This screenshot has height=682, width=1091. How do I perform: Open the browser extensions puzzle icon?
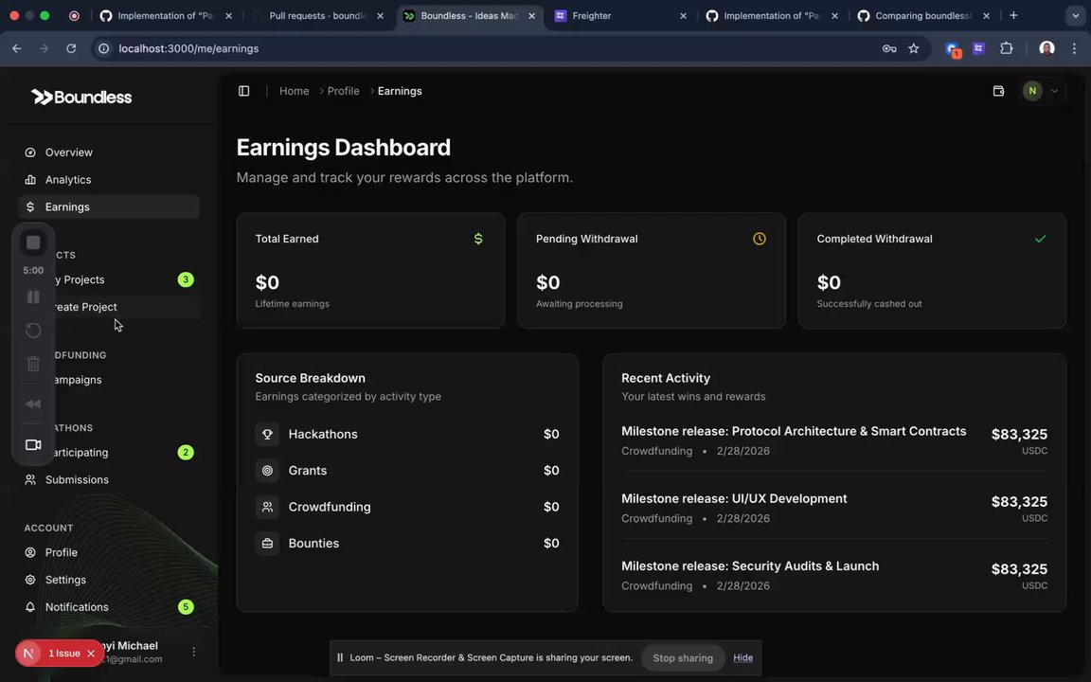pos(1006,48)
